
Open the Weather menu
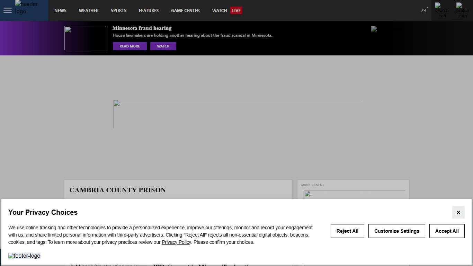tap(89, 10)
